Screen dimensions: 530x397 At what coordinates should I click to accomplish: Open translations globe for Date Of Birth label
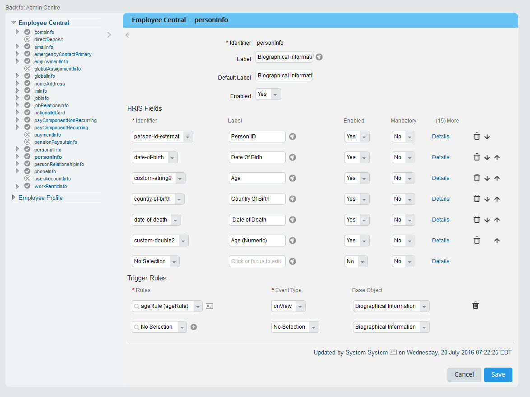(x=293, y=157)
